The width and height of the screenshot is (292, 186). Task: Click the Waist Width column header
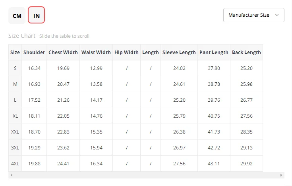96,52
